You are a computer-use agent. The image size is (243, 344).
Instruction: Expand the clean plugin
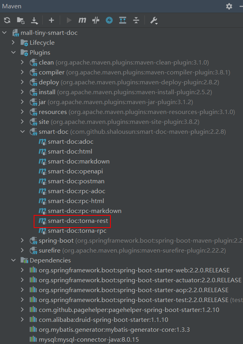[22, 62]
